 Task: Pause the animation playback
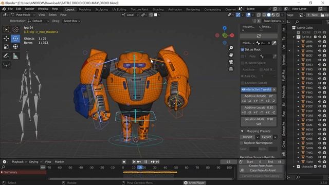pos(145,162)
